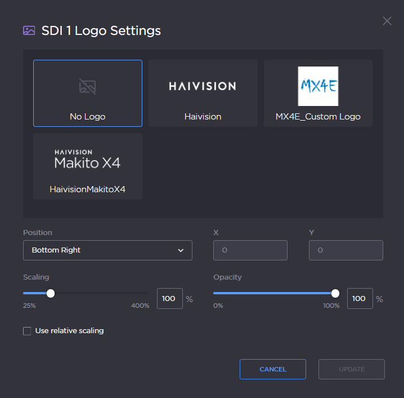Select the No Logo crossed-image icon
The height and width of the screenshot is (398, 404).
pyautogui.click(x=87, y=86)
